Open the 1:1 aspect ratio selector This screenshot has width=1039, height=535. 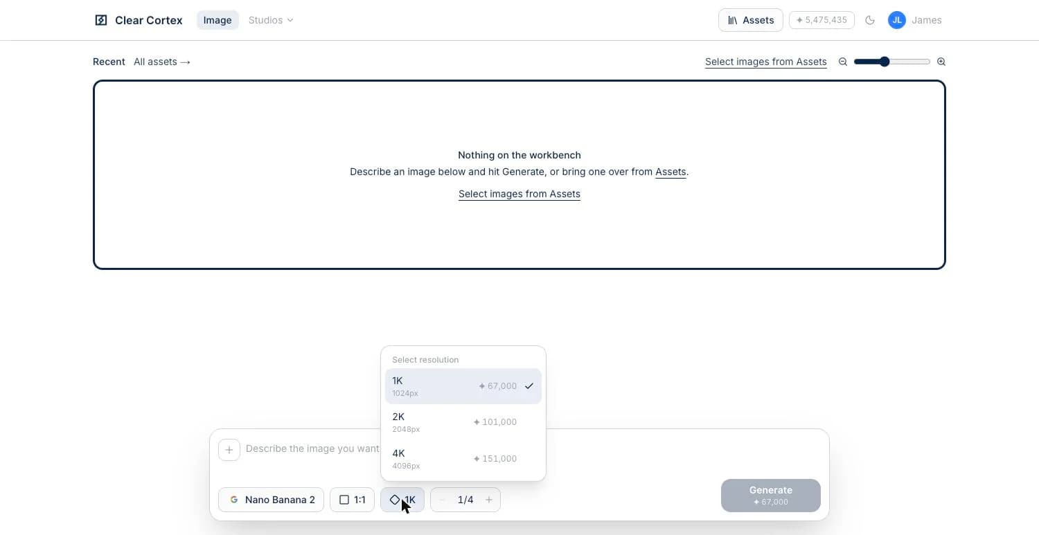[x=352, y=500]
